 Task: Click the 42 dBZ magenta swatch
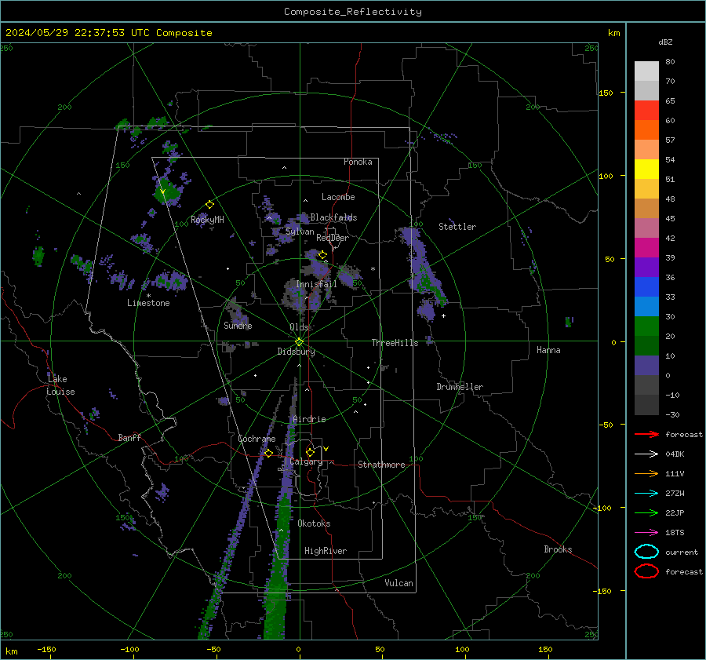(x=646, y=247)
